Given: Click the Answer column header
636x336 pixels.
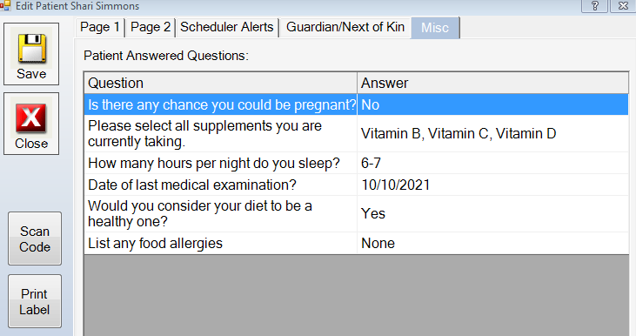Looking at the screenshot, I should 492,84.
